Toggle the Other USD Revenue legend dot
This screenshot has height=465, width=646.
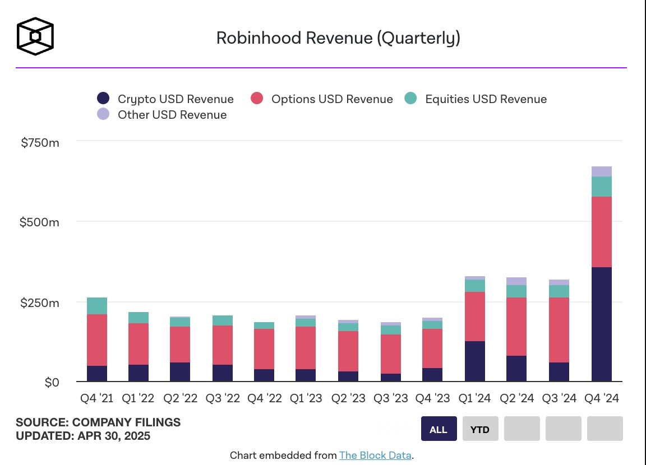coord(103,114)
